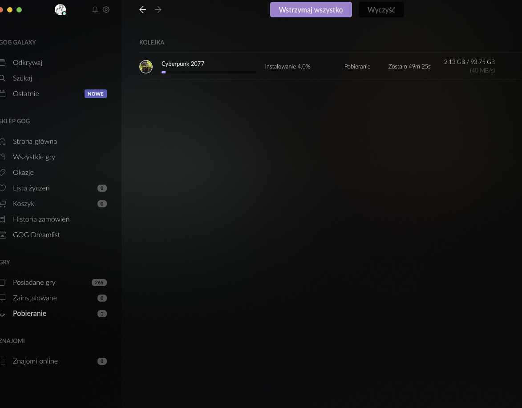Screen dimensions: 522x408
Task: Show Posiadane gry library
Action: tap(34, 283)
